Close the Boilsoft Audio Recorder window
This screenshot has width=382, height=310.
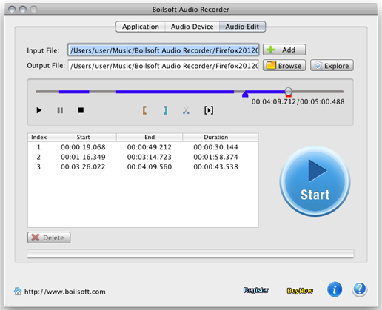tap(12, 10)
